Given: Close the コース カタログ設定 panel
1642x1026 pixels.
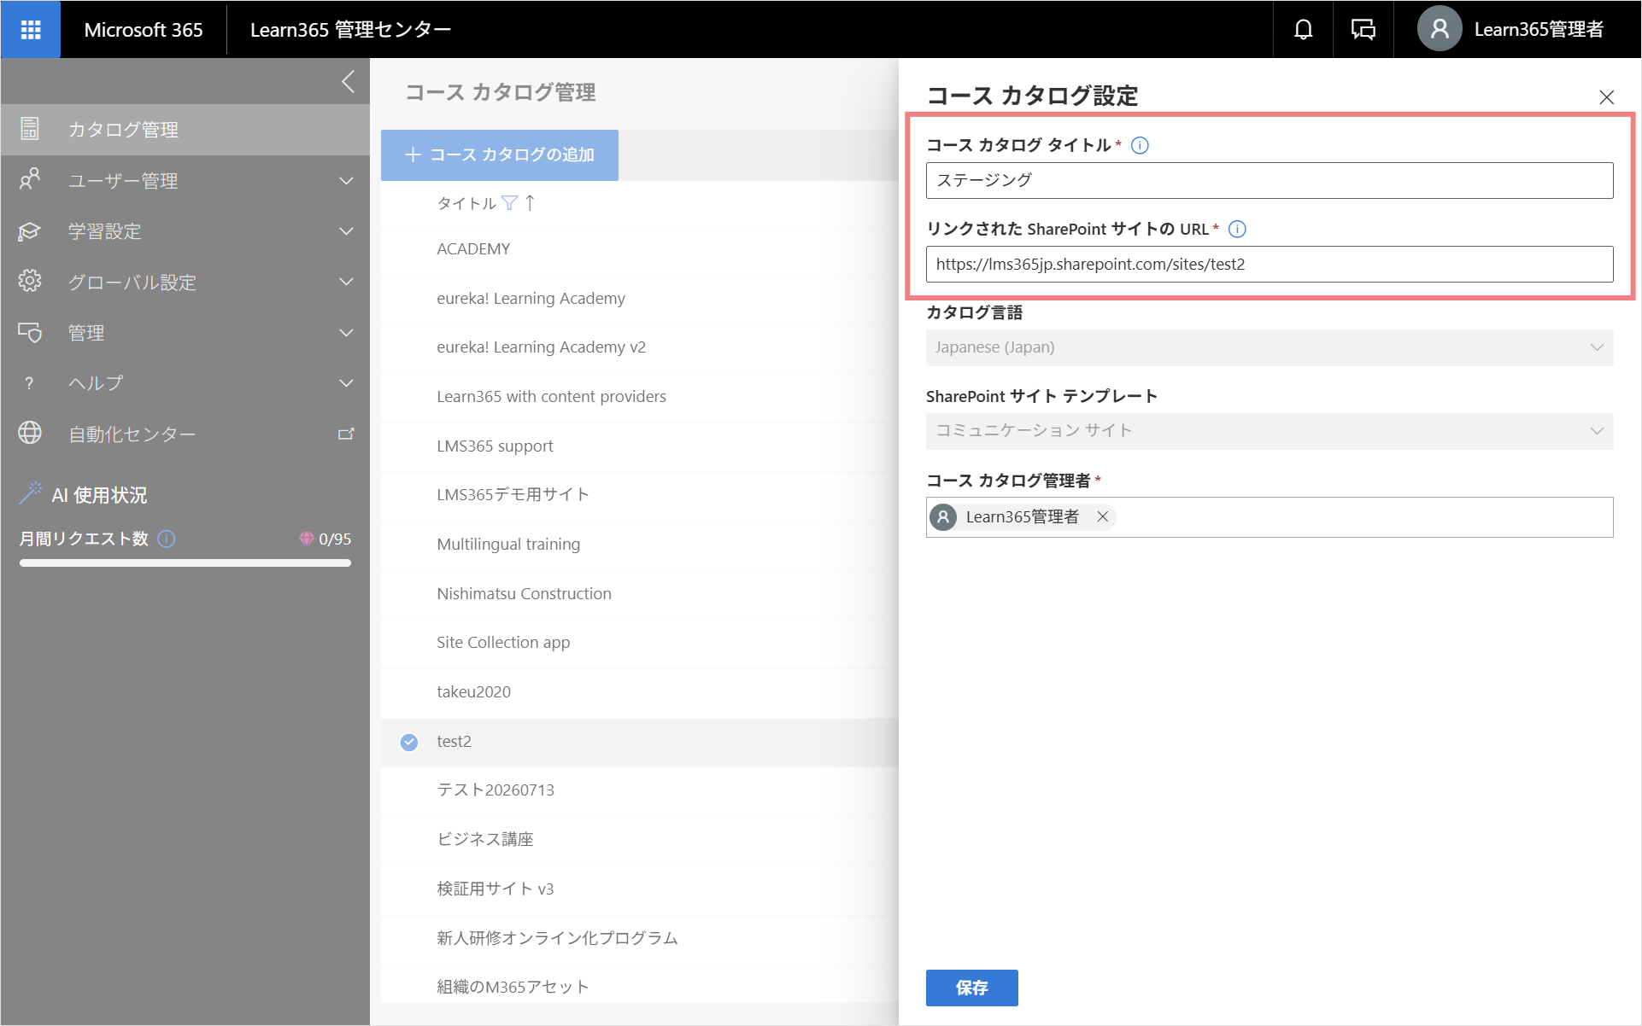Looking at the screenshot, I should point(1606,97).
